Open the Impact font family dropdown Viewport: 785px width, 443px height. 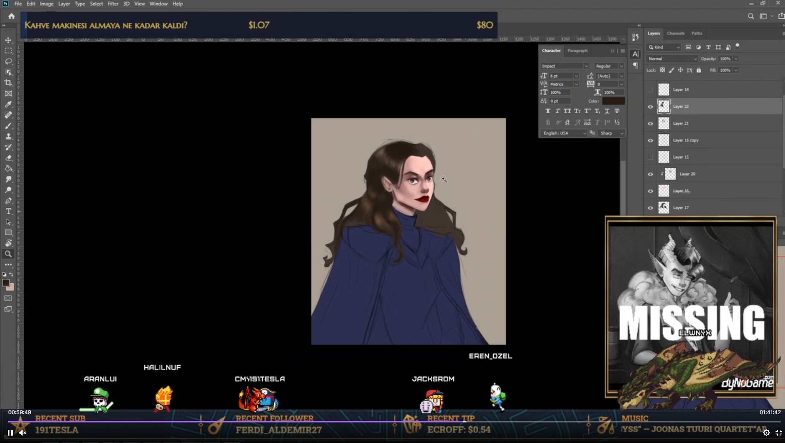point(565,66)
